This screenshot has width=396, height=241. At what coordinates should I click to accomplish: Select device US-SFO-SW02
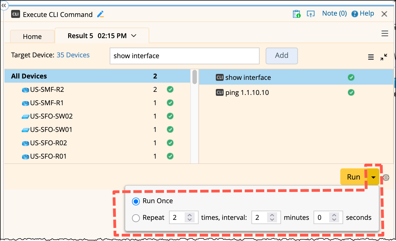97,116
